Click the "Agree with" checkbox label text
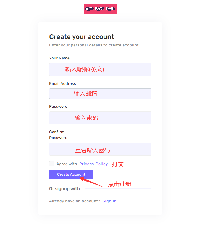 pyautogui.click(x=67, y=164)
